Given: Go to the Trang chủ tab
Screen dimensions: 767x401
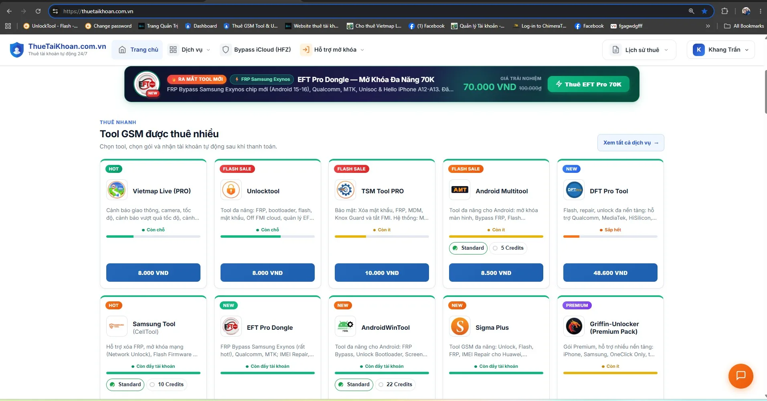Looking at the screenshot, I should [138, 50].
